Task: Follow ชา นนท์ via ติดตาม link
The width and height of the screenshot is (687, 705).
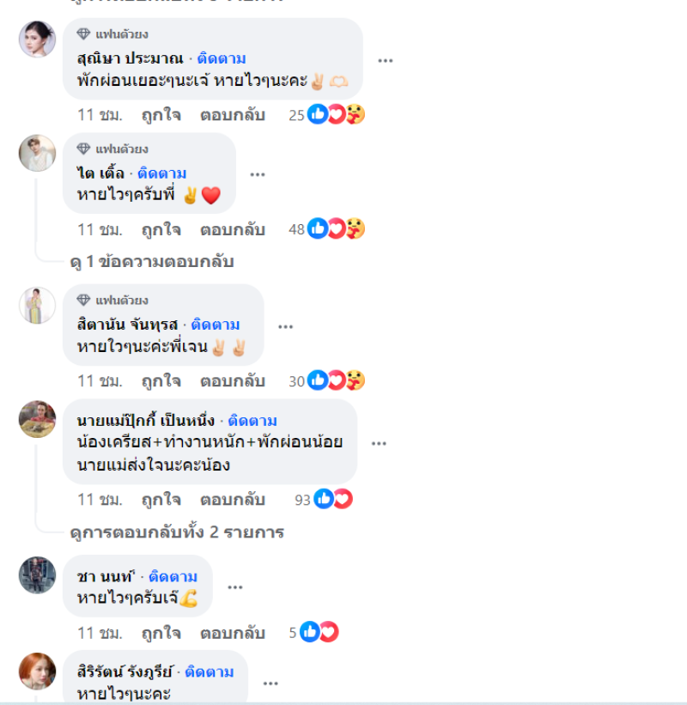Action: click(173, 576)
